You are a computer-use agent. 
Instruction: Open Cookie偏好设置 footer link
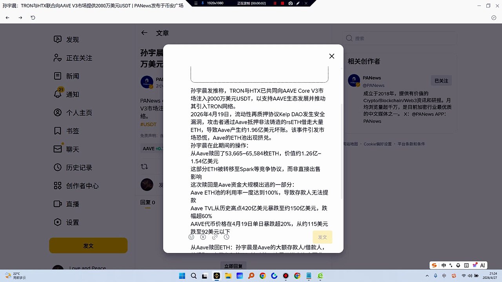378,144
